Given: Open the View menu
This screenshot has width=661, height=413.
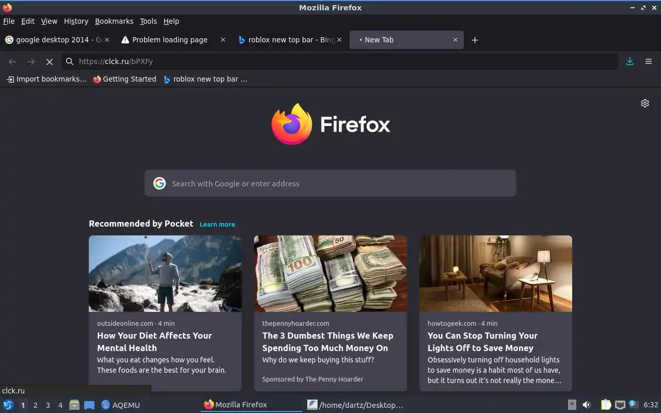Looking at the screenshot, I should pos(49,21).
